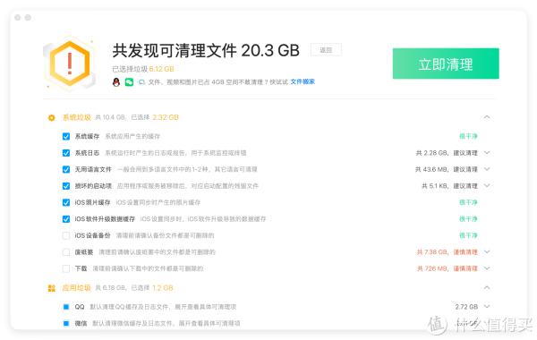This screenshot has height=340, width=537.
Task: Collapse the 应用垃圾 section chevron
Action: pos(487,287)
